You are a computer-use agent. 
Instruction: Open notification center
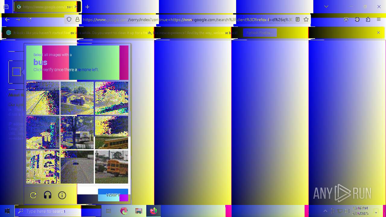(376, 211)
